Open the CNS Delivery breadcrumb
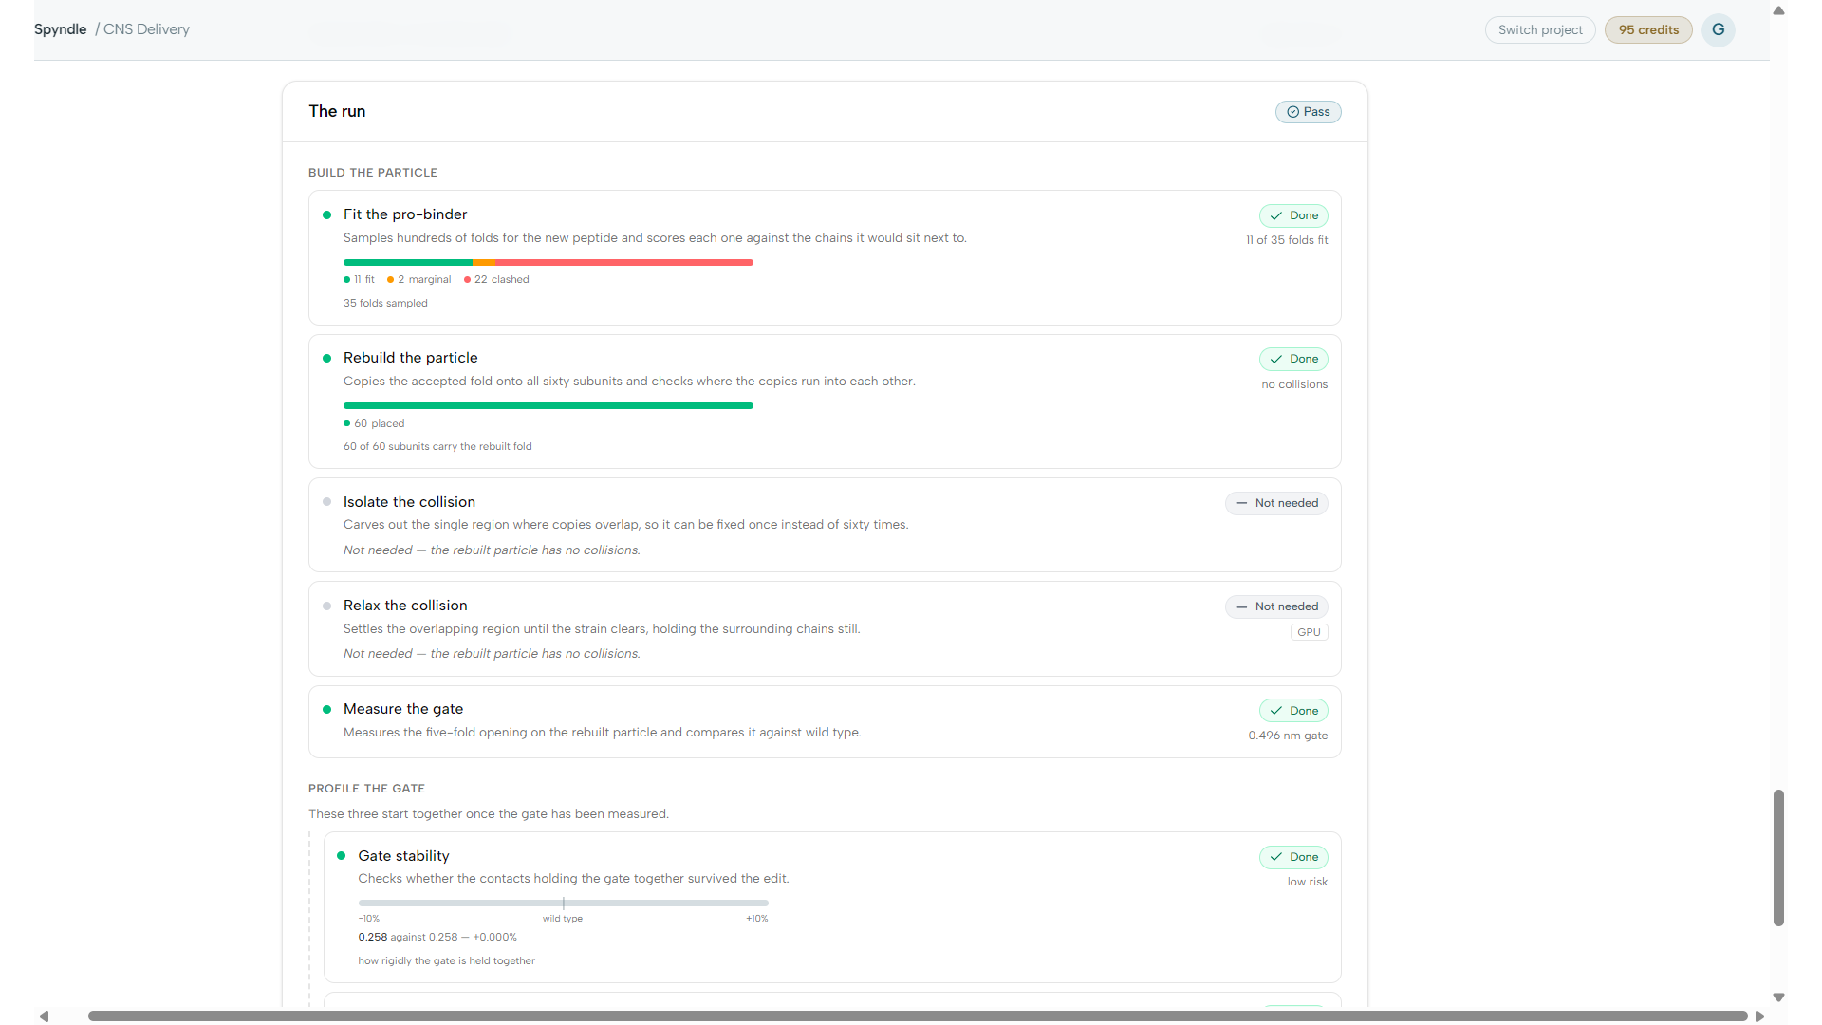This screenshot has width=1822, height=1025. click(x=146, y=29)
